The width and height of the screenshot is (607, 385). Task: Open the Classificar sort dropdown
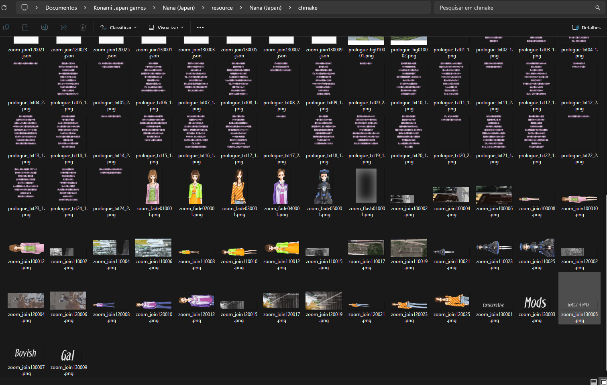coord(118,27)
